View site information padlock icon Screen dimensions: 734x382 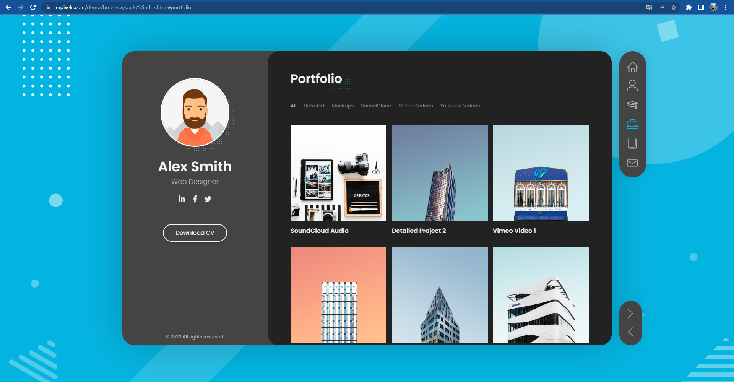[48, 7]
